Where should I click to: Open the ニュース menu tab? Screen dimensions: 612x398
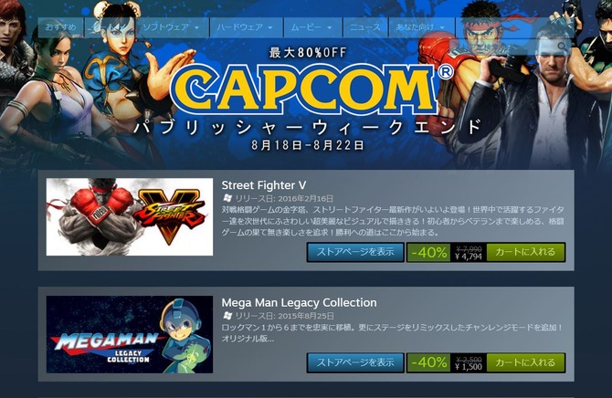click(365, 27)
